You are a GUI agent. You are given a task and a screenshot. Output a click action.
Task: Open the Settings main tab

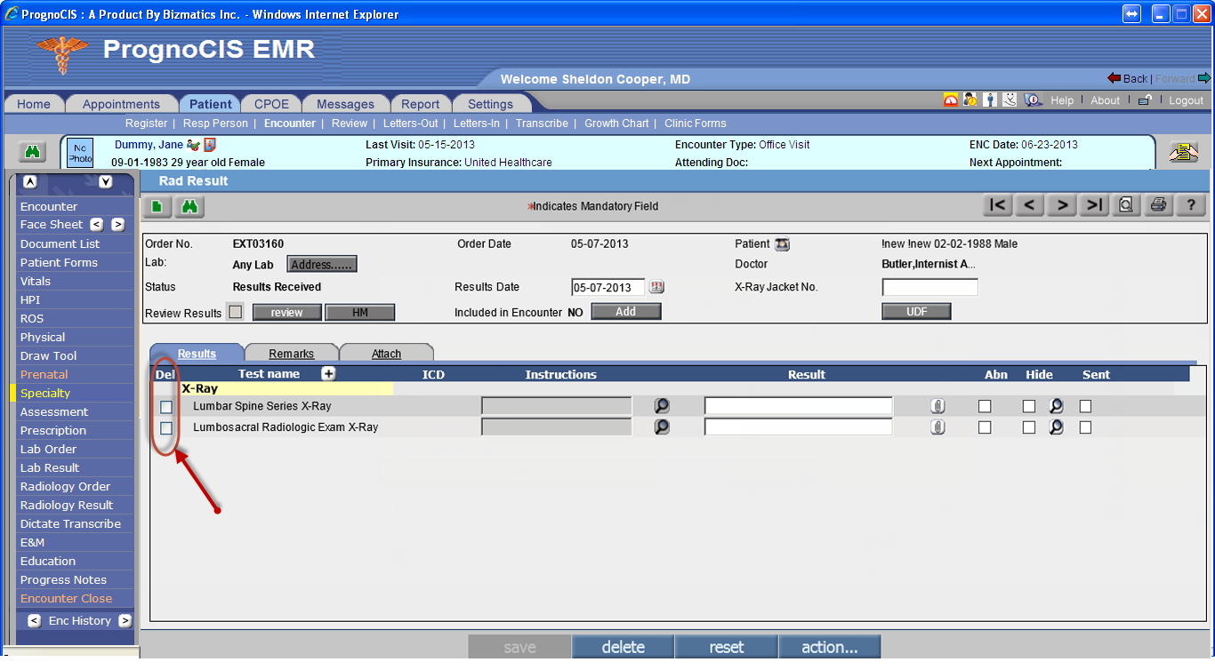[490, 103]
